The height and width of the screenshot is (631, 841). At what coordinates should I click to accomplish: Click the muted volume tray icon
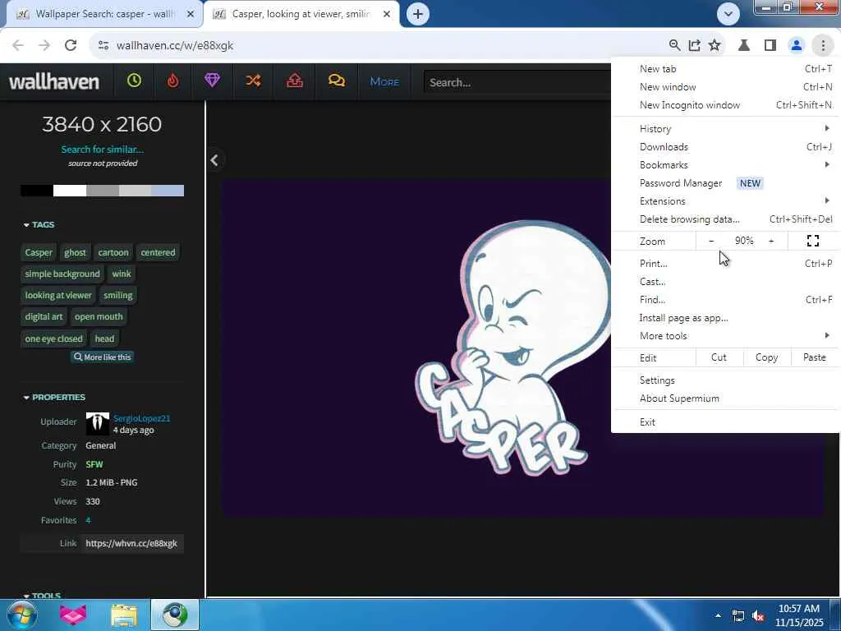pos(758,616)
